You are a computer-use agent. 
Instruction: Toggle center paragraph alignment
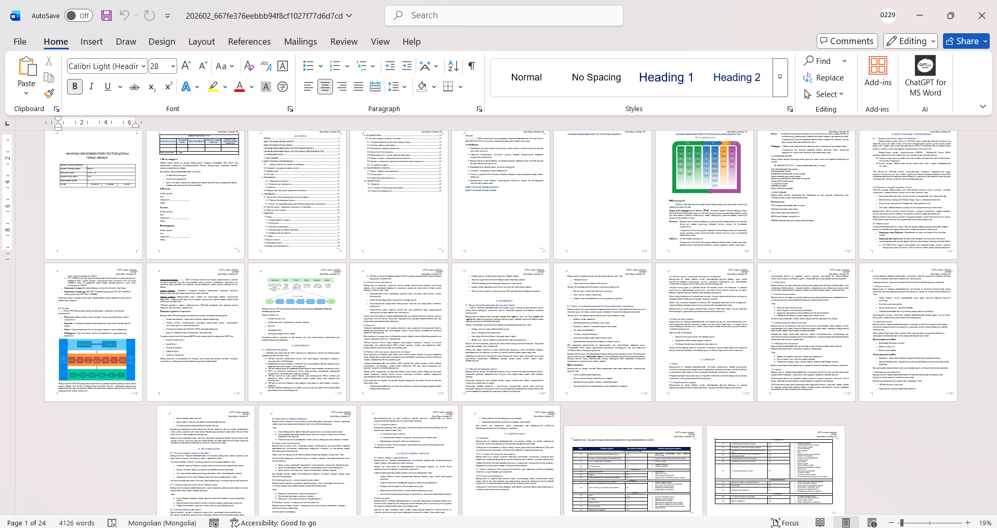click(x=325, y=87)
